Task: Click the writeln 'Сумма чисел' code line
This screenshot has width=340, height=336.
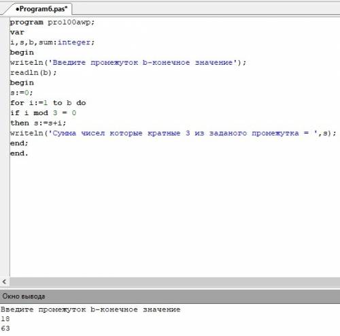Action: tap(173, 133)
